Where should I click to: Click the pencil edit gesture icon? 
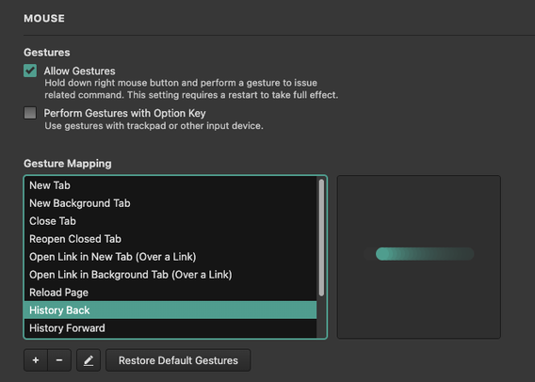click(x=89, y=360)
